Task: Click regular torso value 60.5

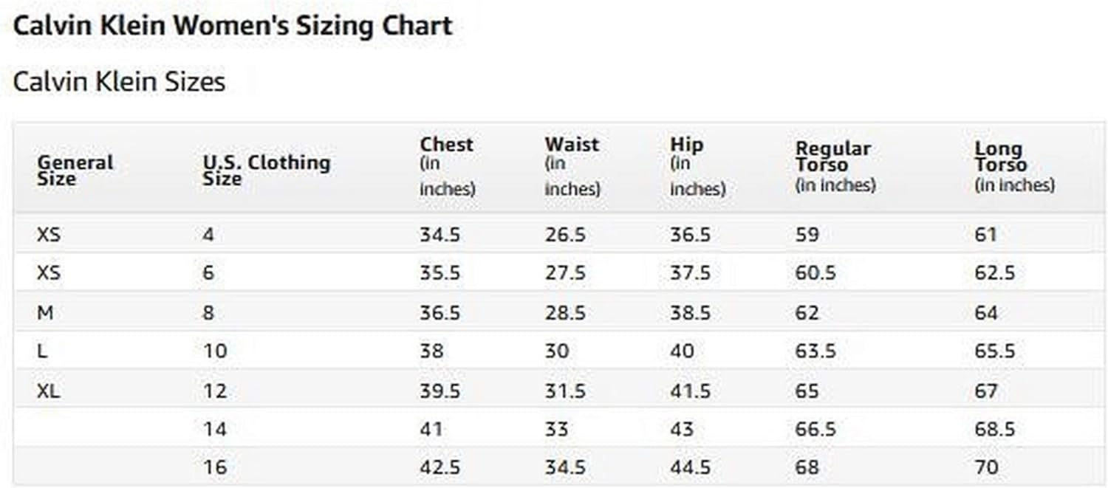Action: 815,273
